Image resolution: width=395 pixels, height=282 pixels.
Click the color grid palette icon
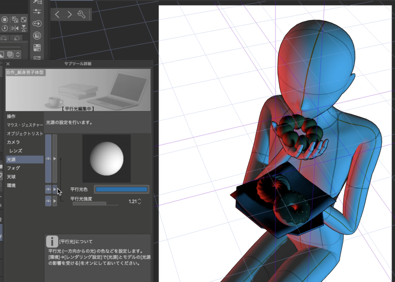pos(37,48)
